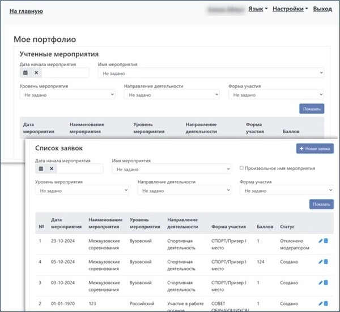Click the Новая заявка button
This screenshot has height=312, width=340.
coord(314,149)
